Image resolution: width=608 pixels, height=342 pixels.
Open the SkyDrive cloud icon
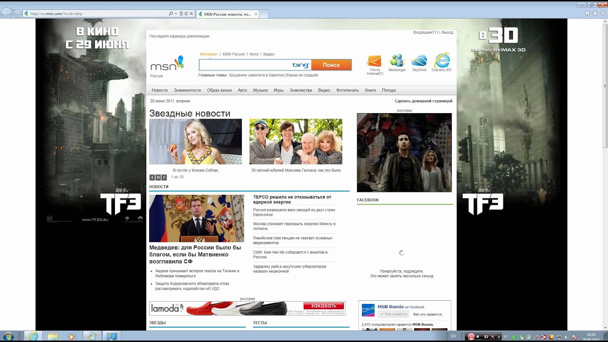[419, 60]
